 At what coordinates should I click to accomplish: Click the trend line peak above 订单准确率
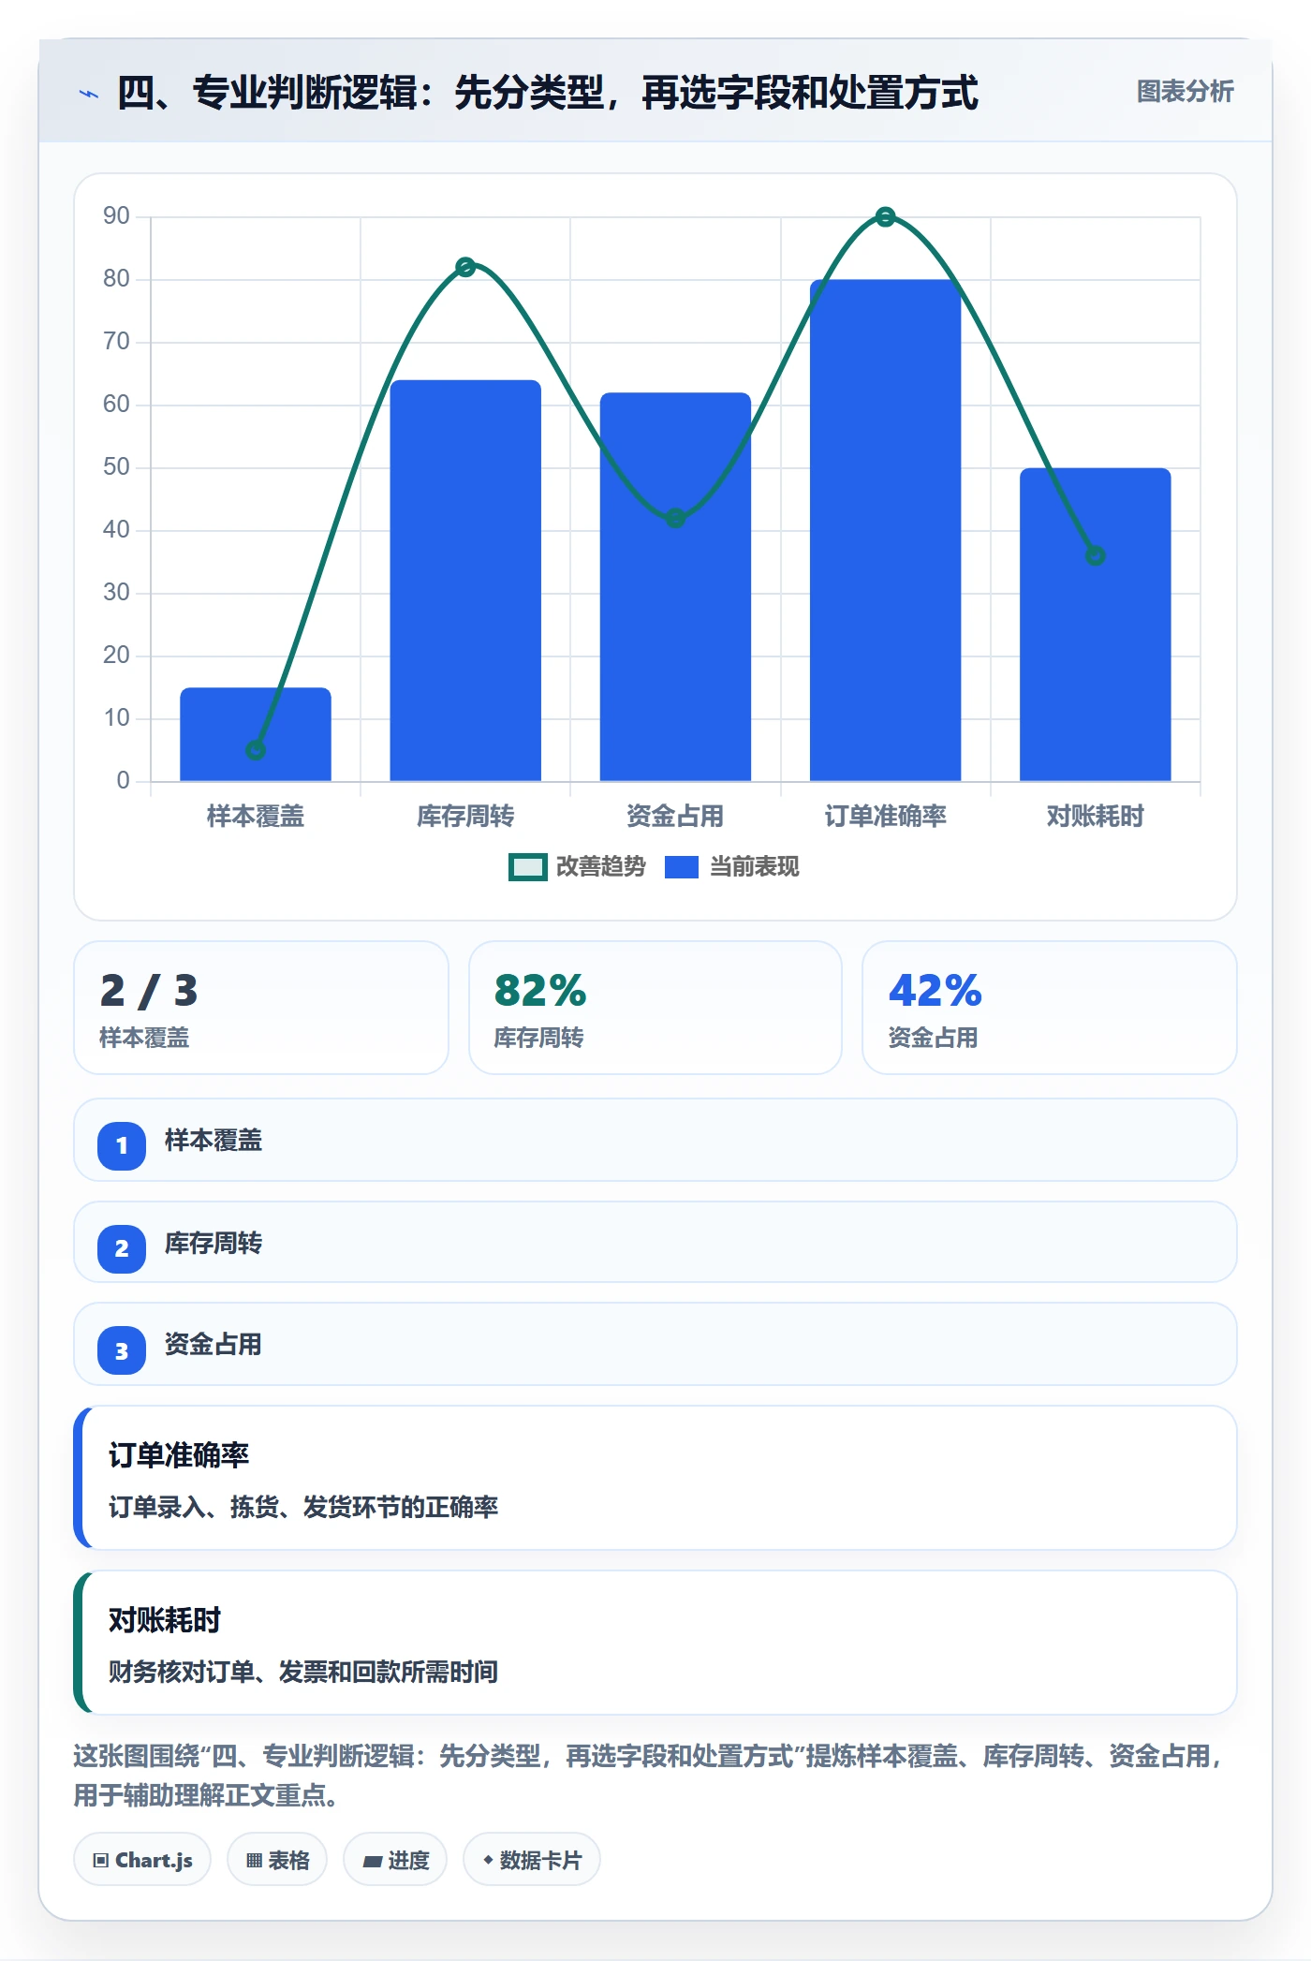click(885, 217)
